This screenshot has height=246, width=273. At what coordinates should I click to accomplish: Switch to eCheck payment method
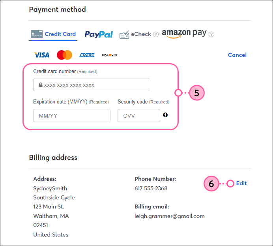click(x=135, y=34)
